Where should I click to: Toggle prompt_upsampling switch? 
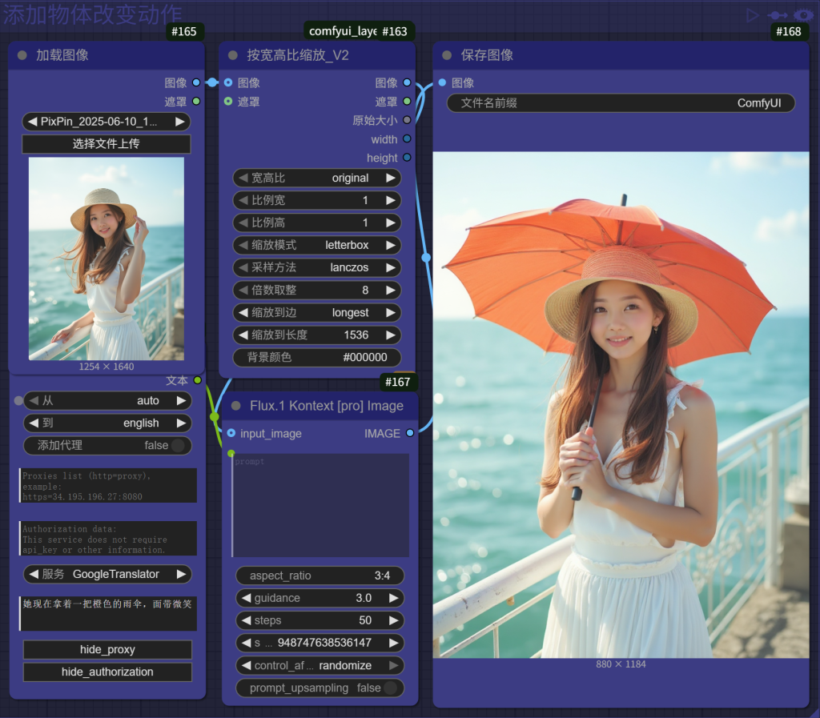[389, 688]
